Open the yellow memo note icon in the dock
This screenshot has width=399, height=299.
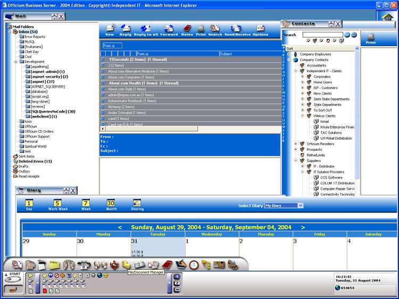click(x=54, y=265)
